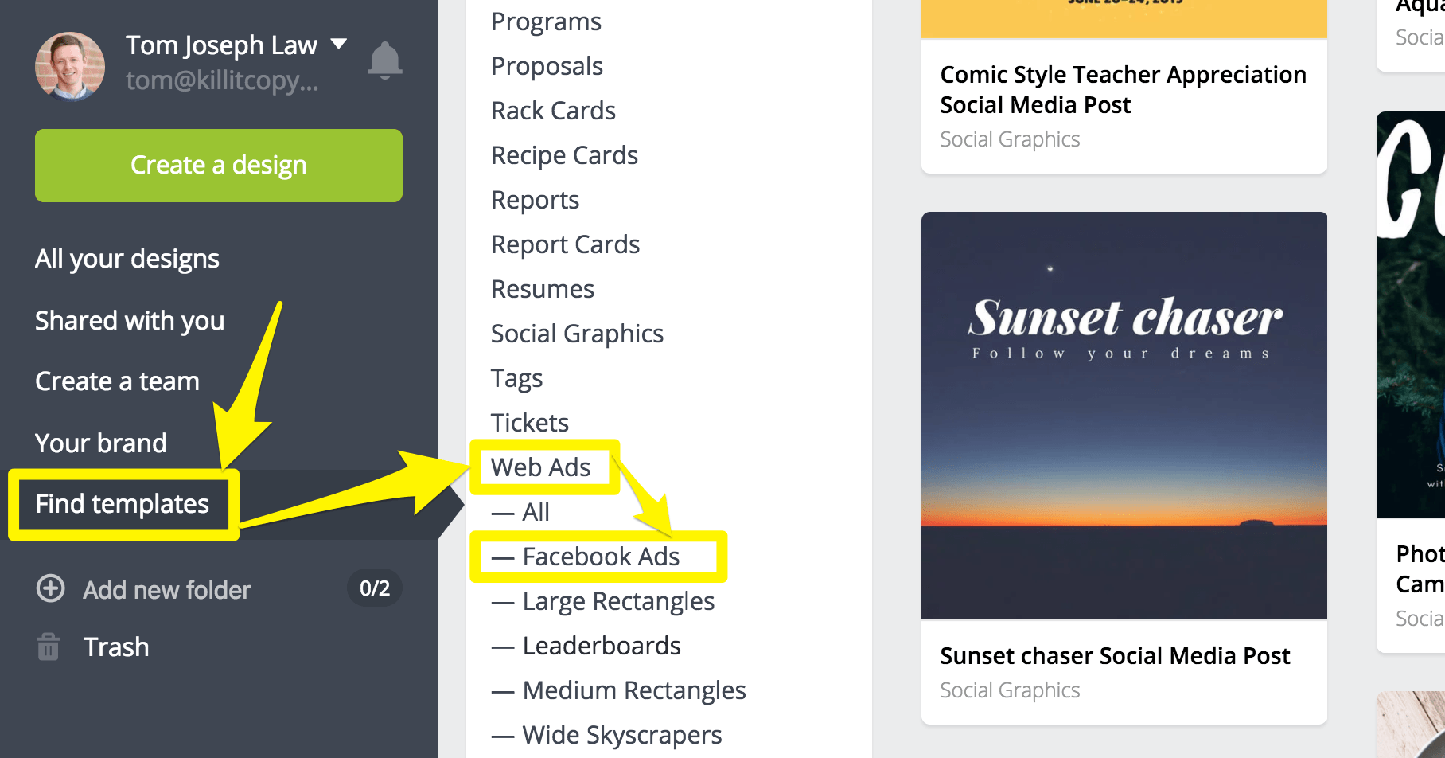Image resolution: width=1445 pixels, height=758 pixels.
Task: Click the 0/2 folder count badge
Action: (375, 588)
